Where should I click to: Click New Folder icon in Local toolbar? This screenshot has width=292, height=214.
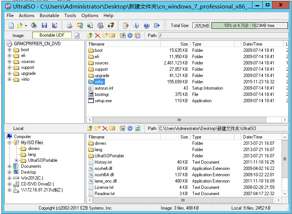tap(98, 128)
